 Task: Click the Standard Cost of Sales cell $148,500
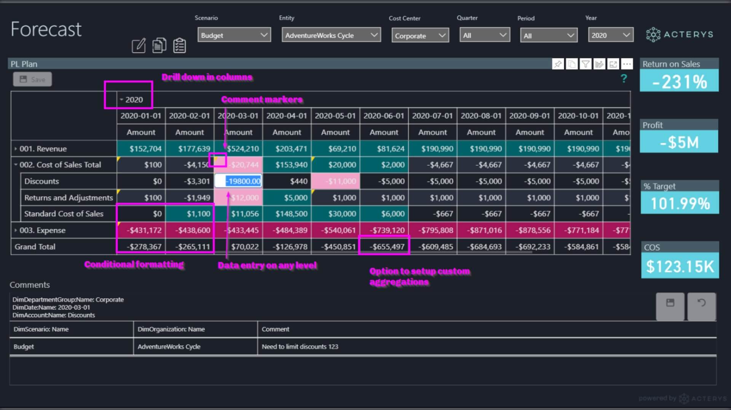287,214
